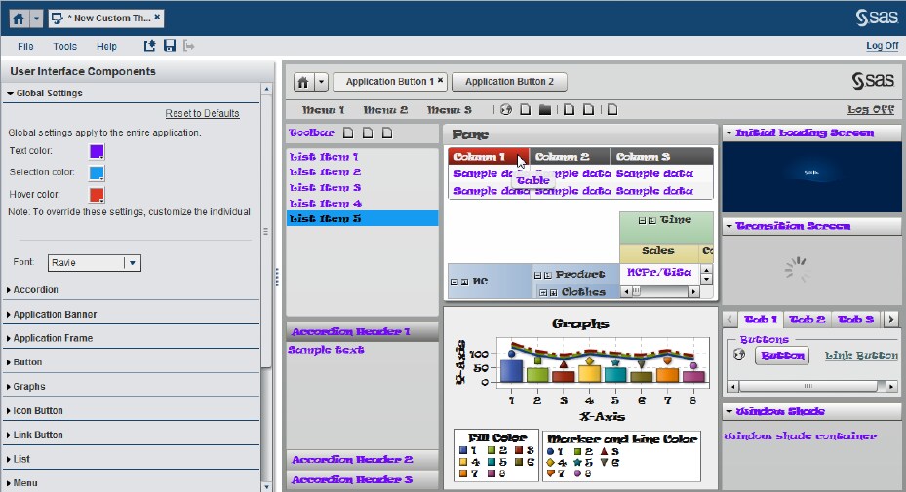Expand the Accordion settings section

pyautogui.click(x=35, y=290)
